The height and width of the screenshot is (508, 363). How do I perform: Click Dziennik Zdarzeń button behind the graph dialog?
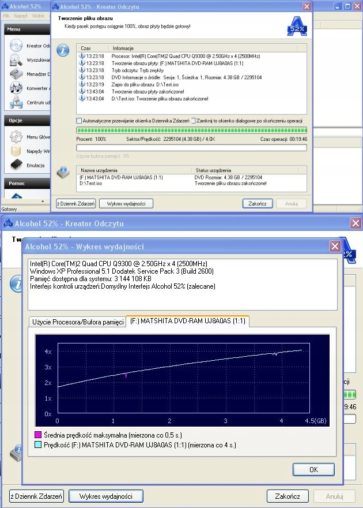coord(36,496)
